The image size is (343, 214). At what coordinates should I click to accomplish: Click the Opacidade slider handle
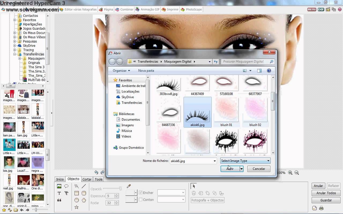pyautogui.click(x=121, y=189)
